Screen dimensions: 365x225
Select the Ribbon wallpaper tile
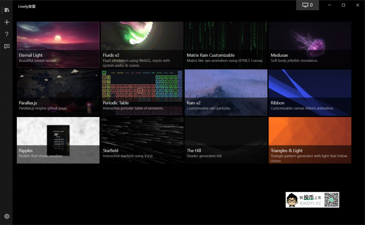point(310,93)
